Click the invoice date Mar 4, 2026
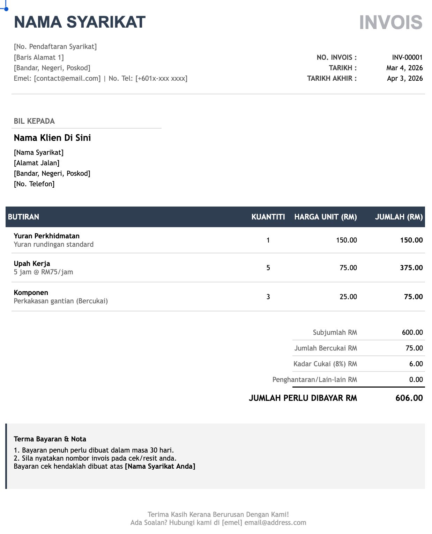The width and height of the screenshot is (432, 534). point(404,68)
